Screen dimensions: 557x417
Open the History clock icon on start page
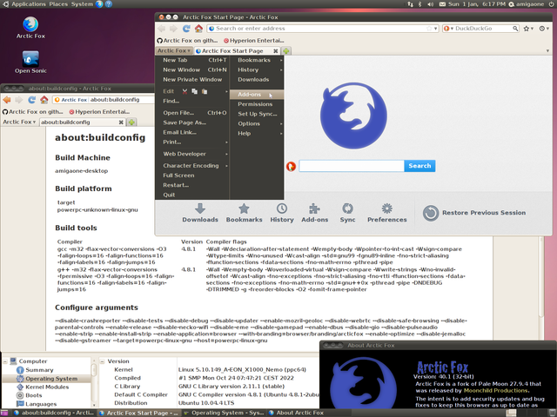(x=282, y=208)
